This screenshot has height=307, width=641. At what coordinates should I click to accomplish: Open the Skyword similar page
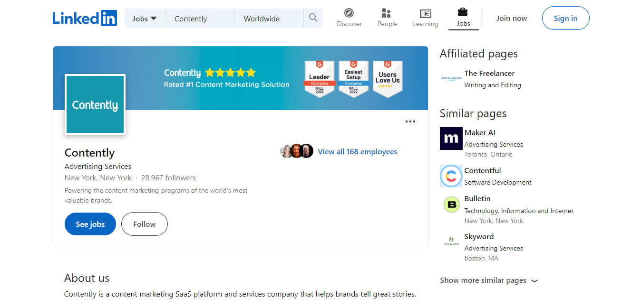coord(479,237)
